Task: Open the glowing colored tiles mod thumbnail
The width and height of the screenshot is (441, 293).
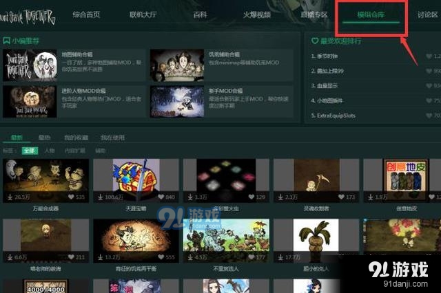Action: click(226, 181)
